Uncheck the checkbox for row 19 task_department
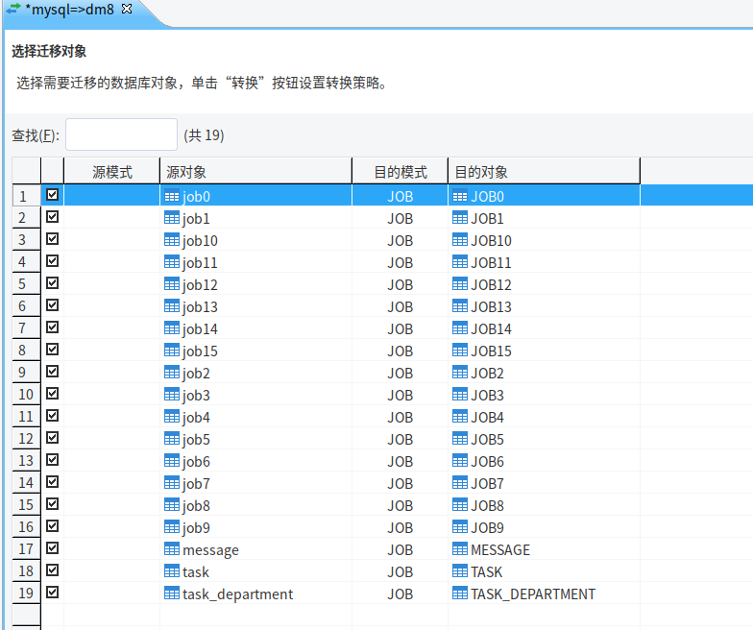The height and width of the screenshot is (630, 753). click(x=52, y=592)
